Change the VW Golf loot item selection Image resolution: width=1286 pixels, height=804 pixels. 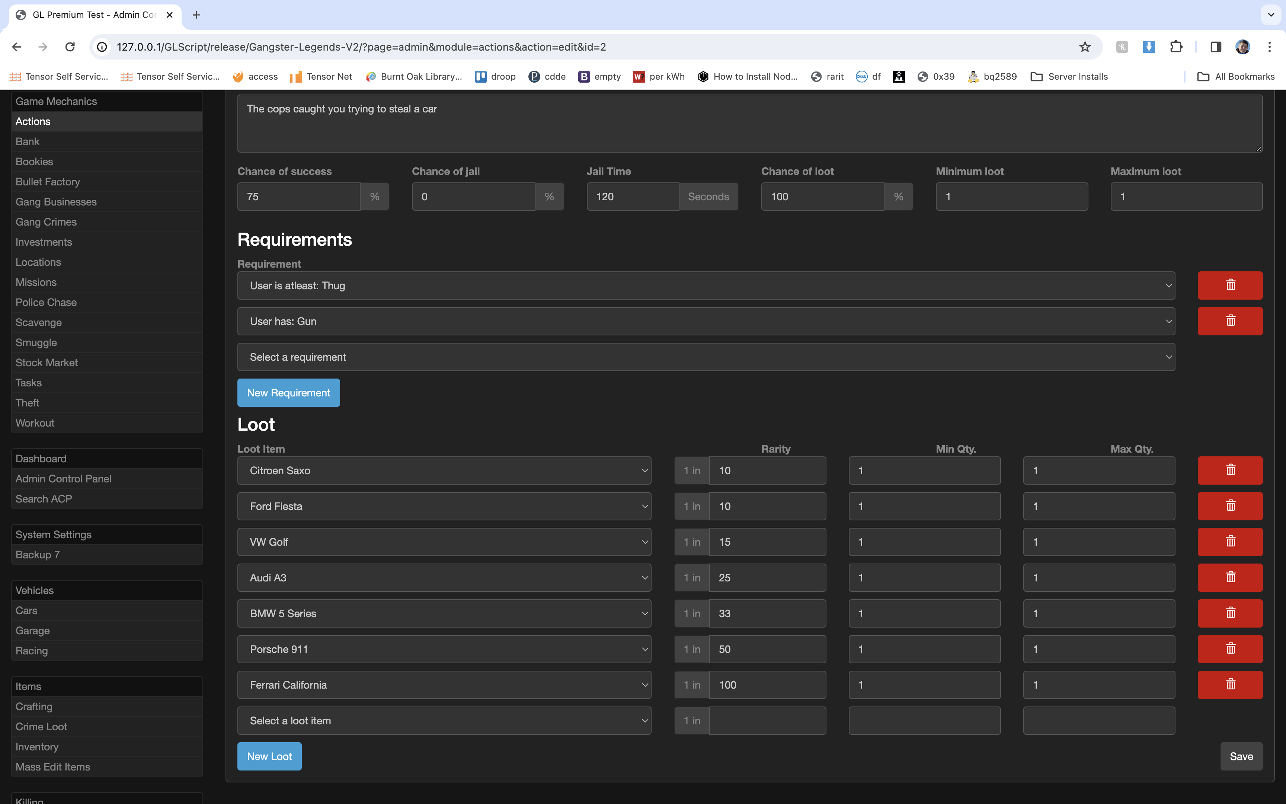(x=444, y=542)
